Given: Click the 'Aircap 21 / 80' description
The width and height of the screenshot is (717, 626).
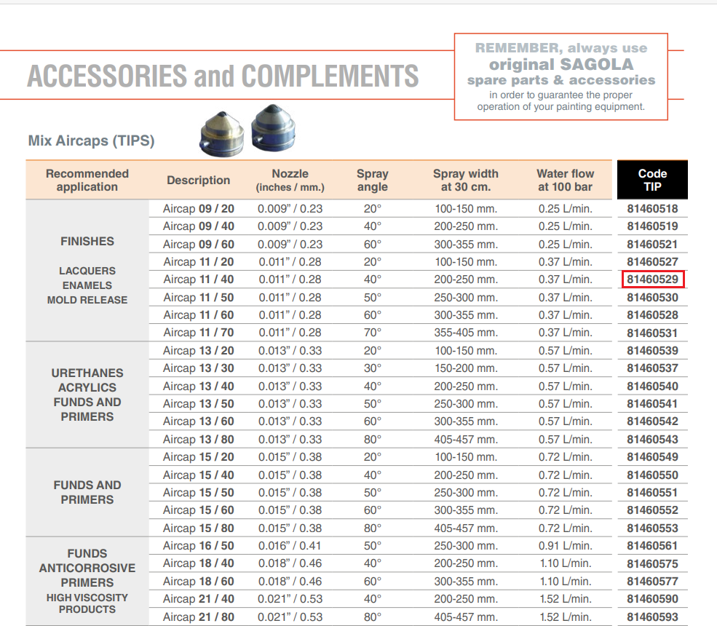Looking at the screenshot, I should coord(199,617).
